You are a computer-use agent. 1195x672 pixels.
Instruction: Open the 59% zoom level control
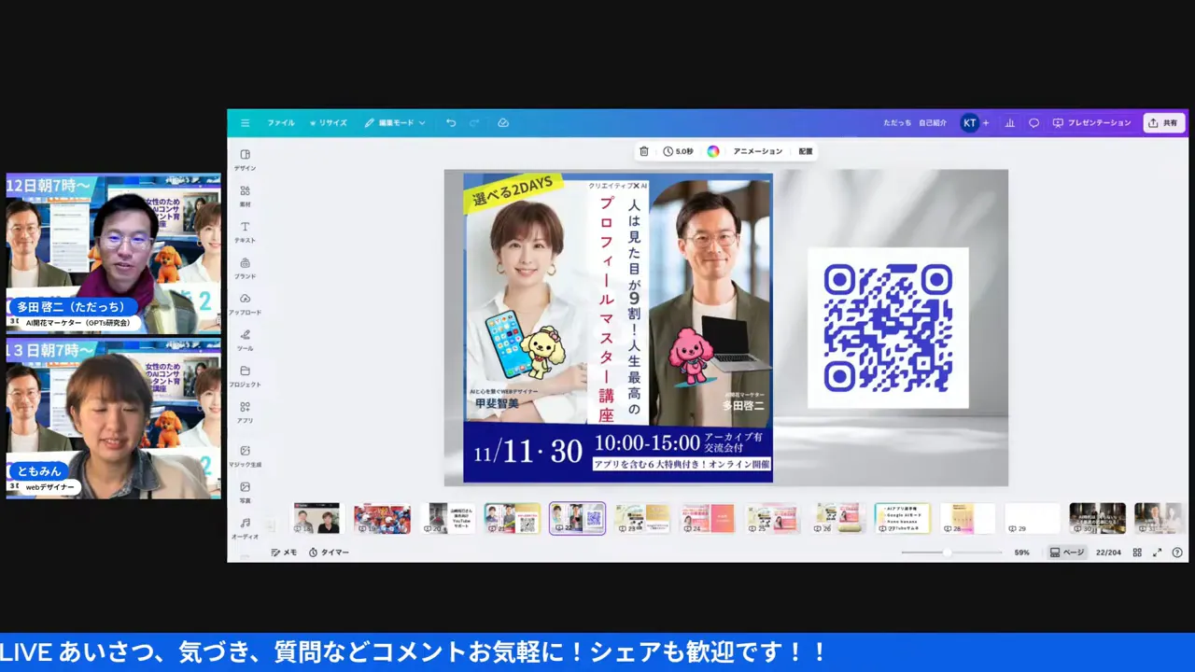pyautogui.click(x=1020, y=552)
